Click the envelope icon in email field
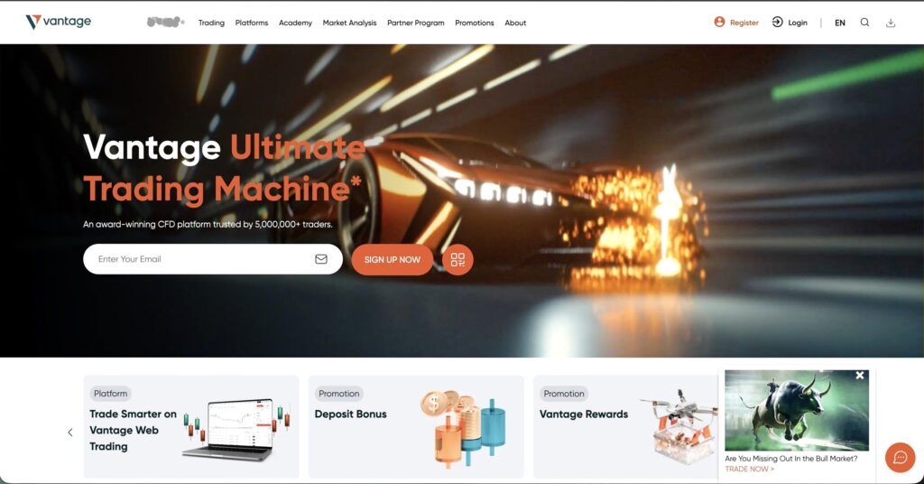This screenshot has height=484, width=924. [x=321, y=259]
